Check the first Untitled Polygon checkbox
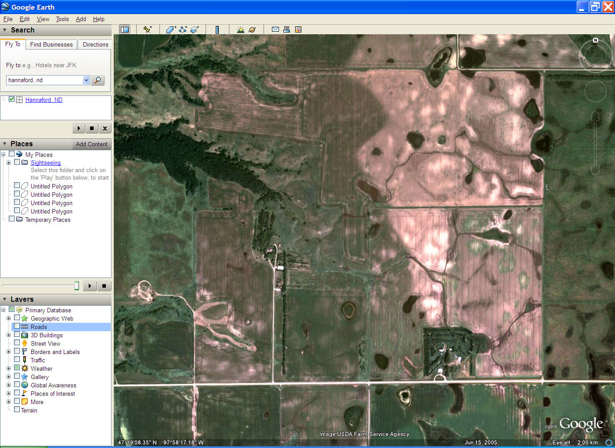Screen dimensions: 615x448 [17, 186]
